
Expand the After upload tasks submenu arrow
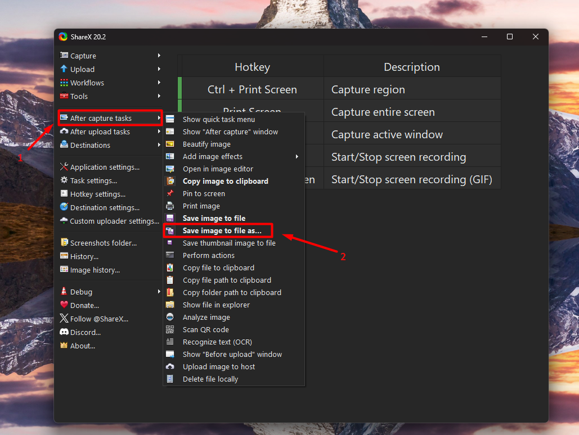159,132
